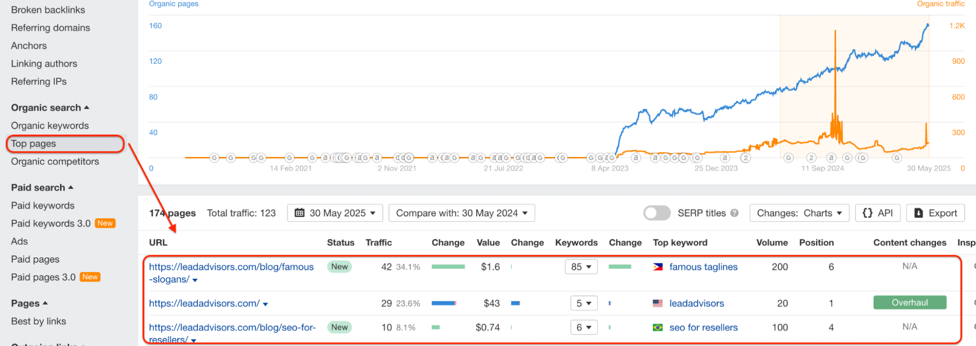Open Anchors report in sidebar
Viewport: 976px width, 346px height.
pos(29,46)
